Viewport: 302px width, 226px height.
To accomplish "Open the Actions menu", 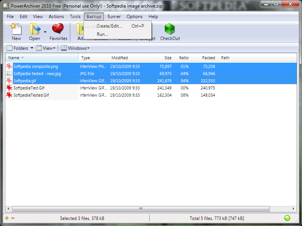I will [x=56, y=17].
